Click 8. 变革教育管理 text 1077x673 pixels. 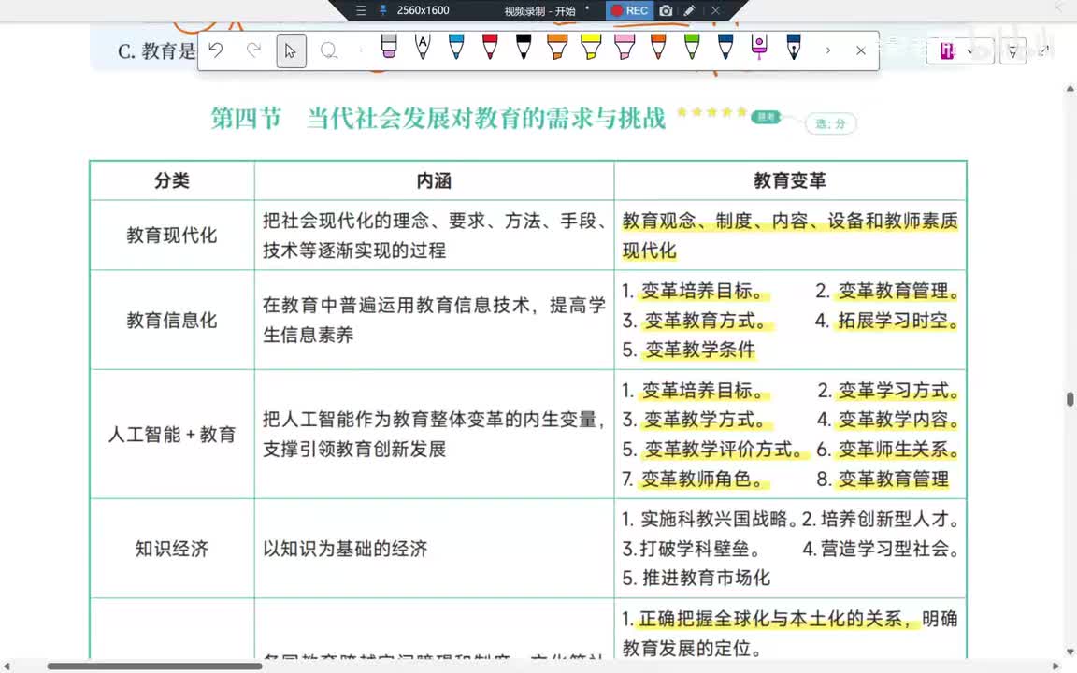[x=883, y=479]
